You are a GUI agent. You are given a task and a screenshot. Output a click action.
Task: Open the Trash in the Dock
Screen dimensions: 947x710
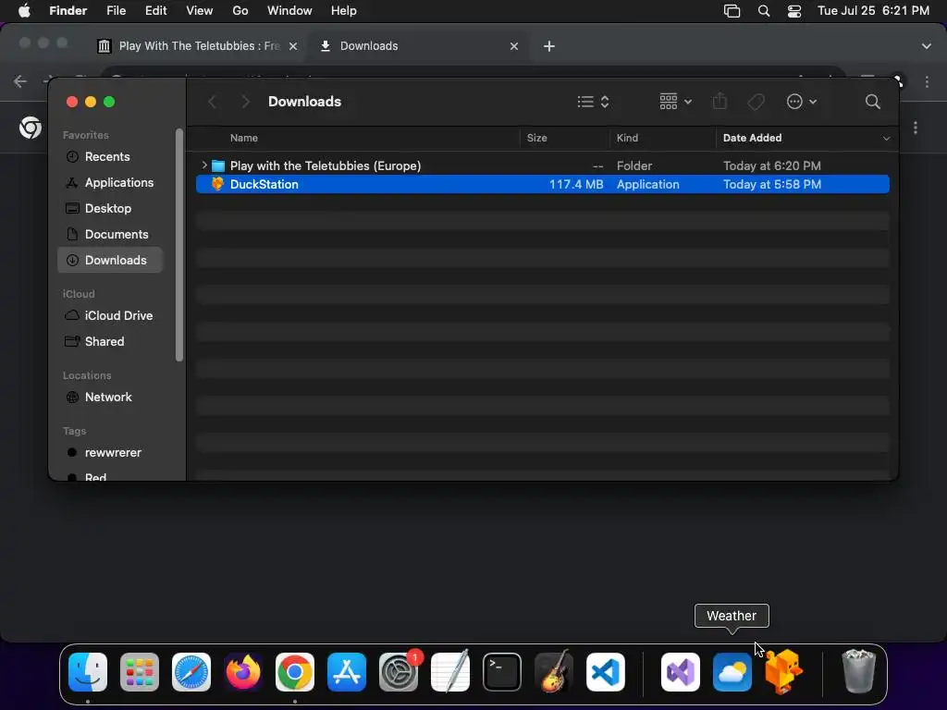858,672
